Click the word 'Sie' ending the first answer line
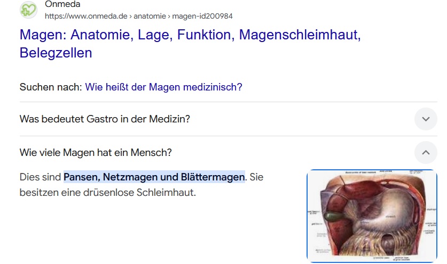The width and height of the screenshot is (447, 264). click(x=256, y=177)
